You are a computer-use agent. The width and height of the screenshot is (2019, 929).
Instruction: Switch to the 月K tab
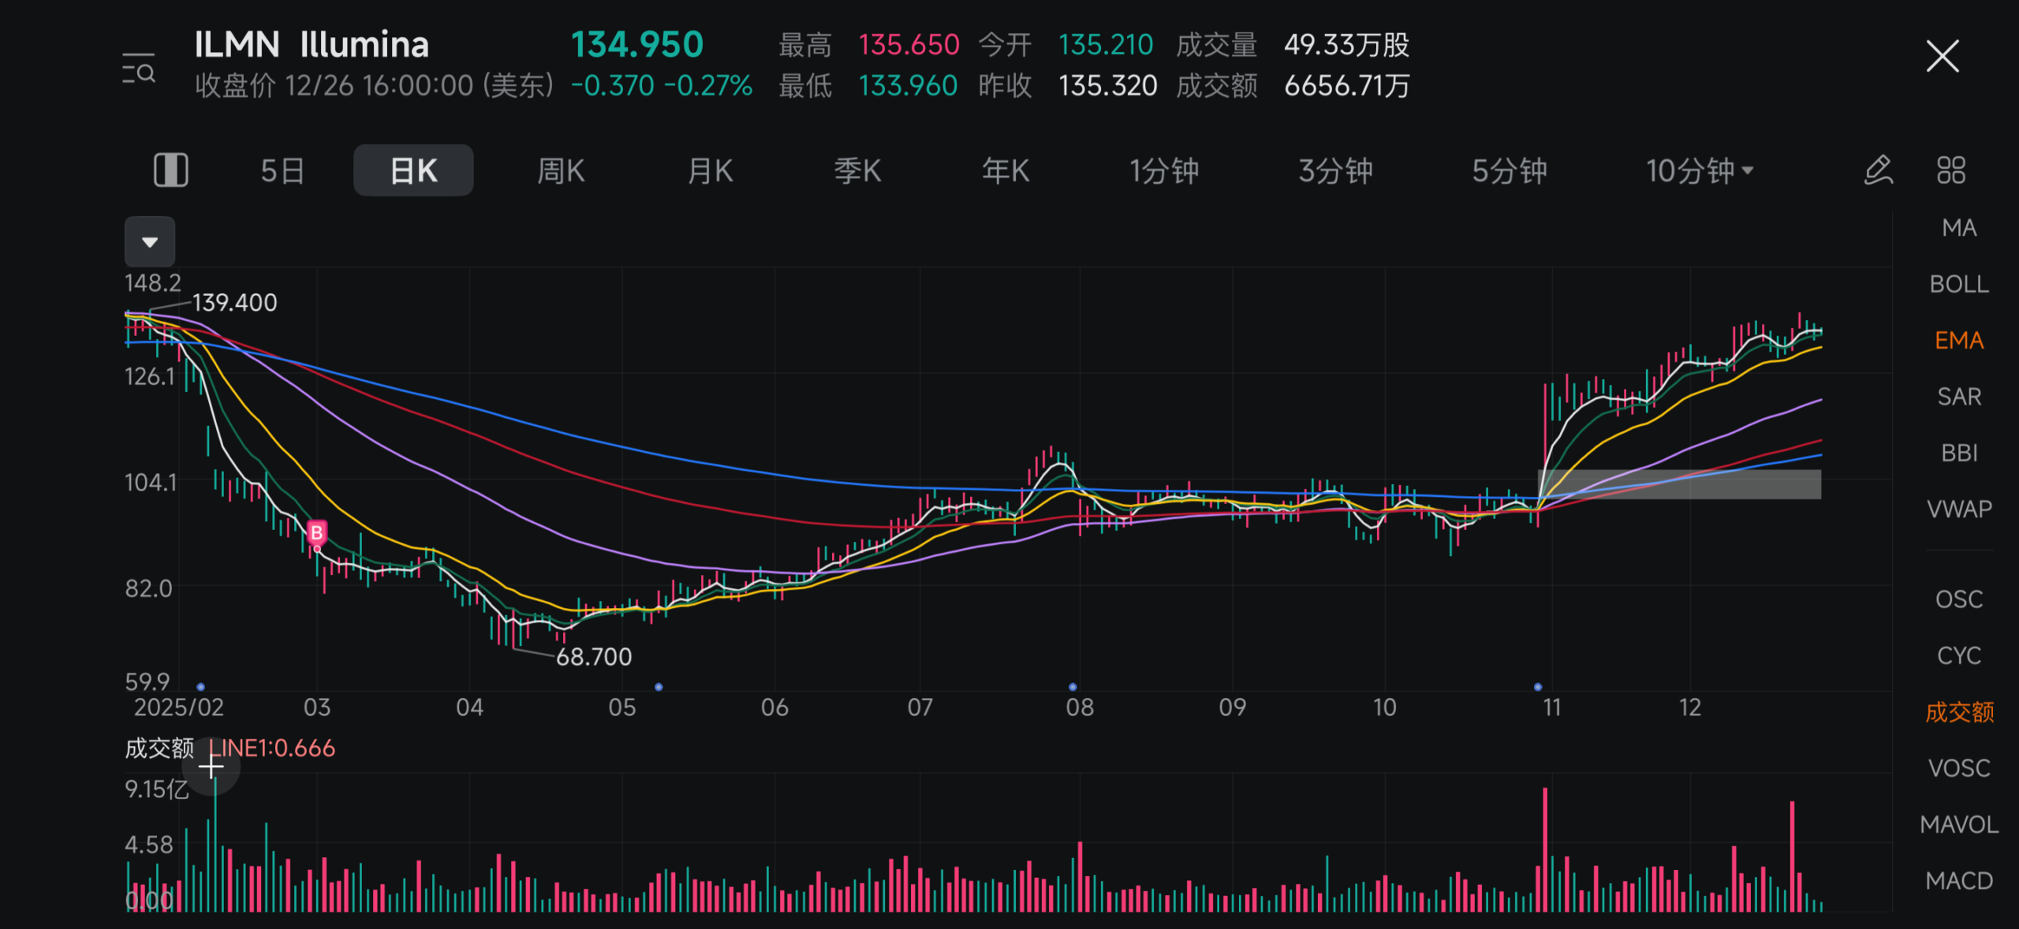[710, 170]
